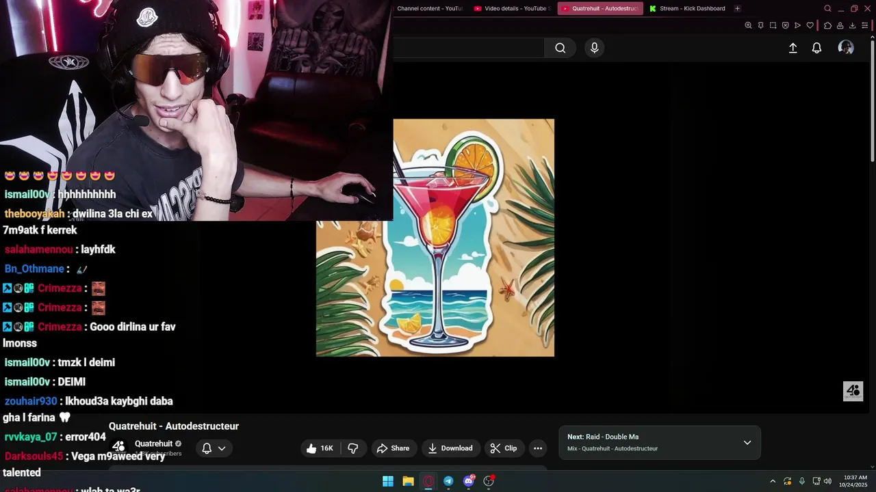
Task: Click the send/play arrow toolbar icon
Action: [797, 25]
